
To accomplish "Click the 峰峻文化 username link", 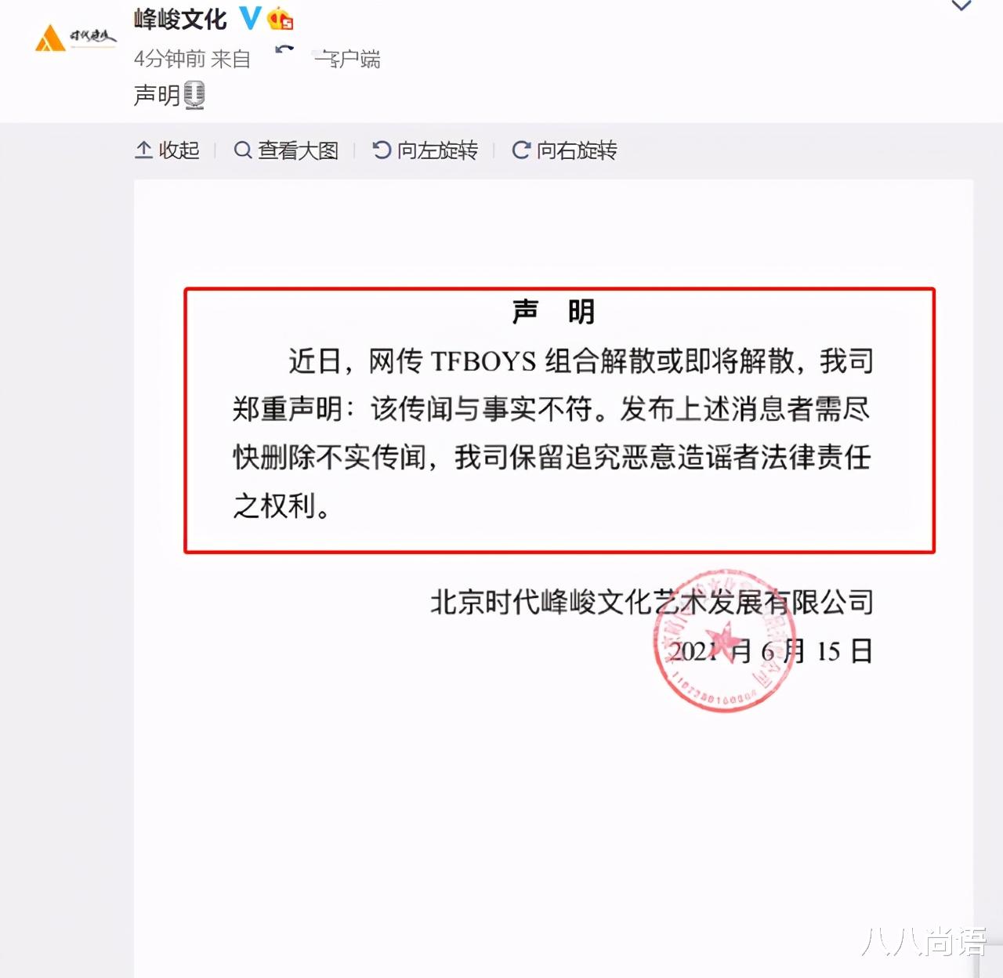I will [180, 18].
